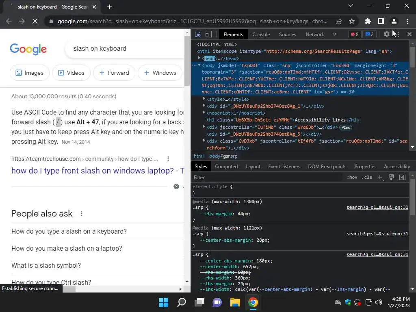This screenshot has width=416, height=312.
Task: Select body#gsr.srp in the breadcrumb
Action: pos(223,156)
